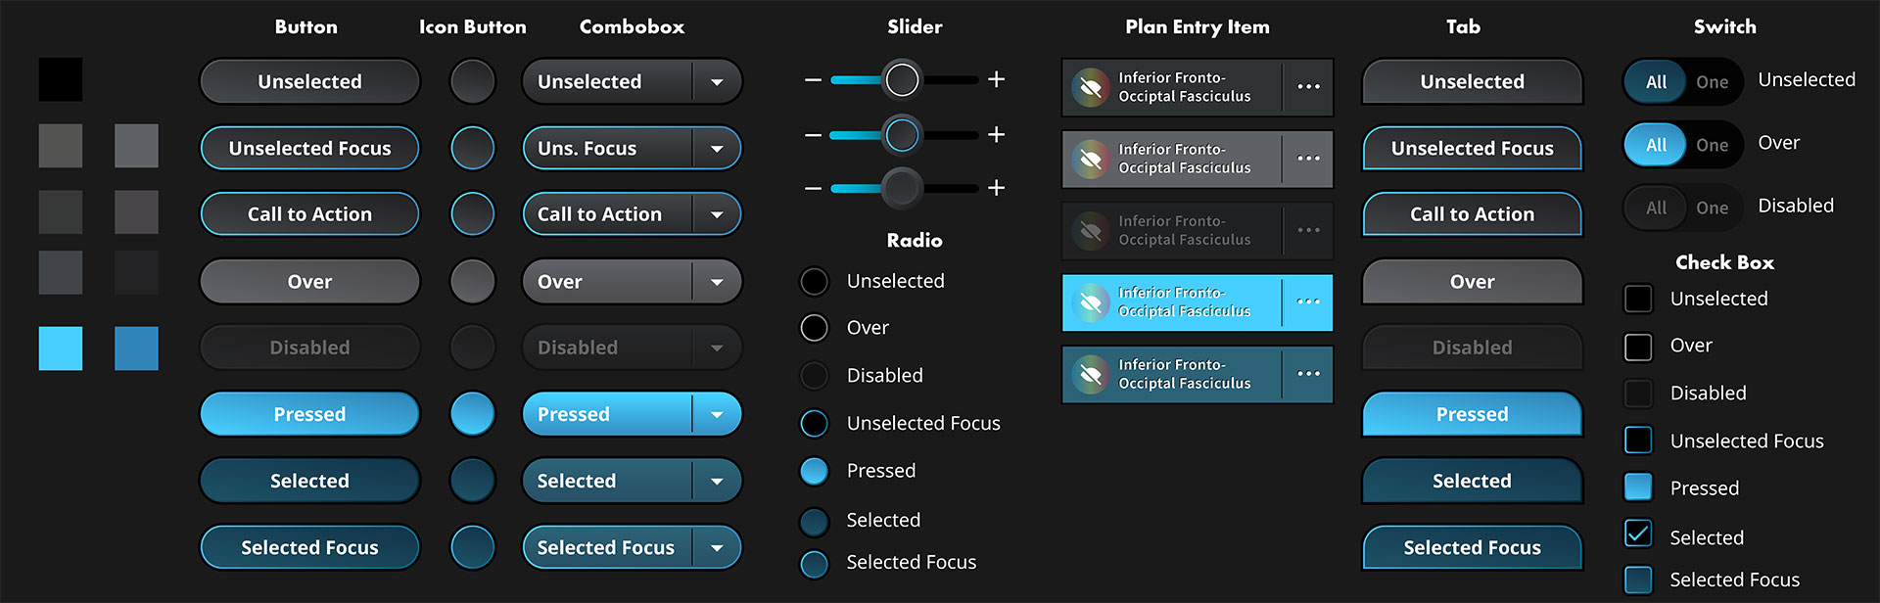Image resolution: width=1880 pixels, height=603 pixels.
Task: Click the bright cyan color swatch
Action: [x=61, y=348]
